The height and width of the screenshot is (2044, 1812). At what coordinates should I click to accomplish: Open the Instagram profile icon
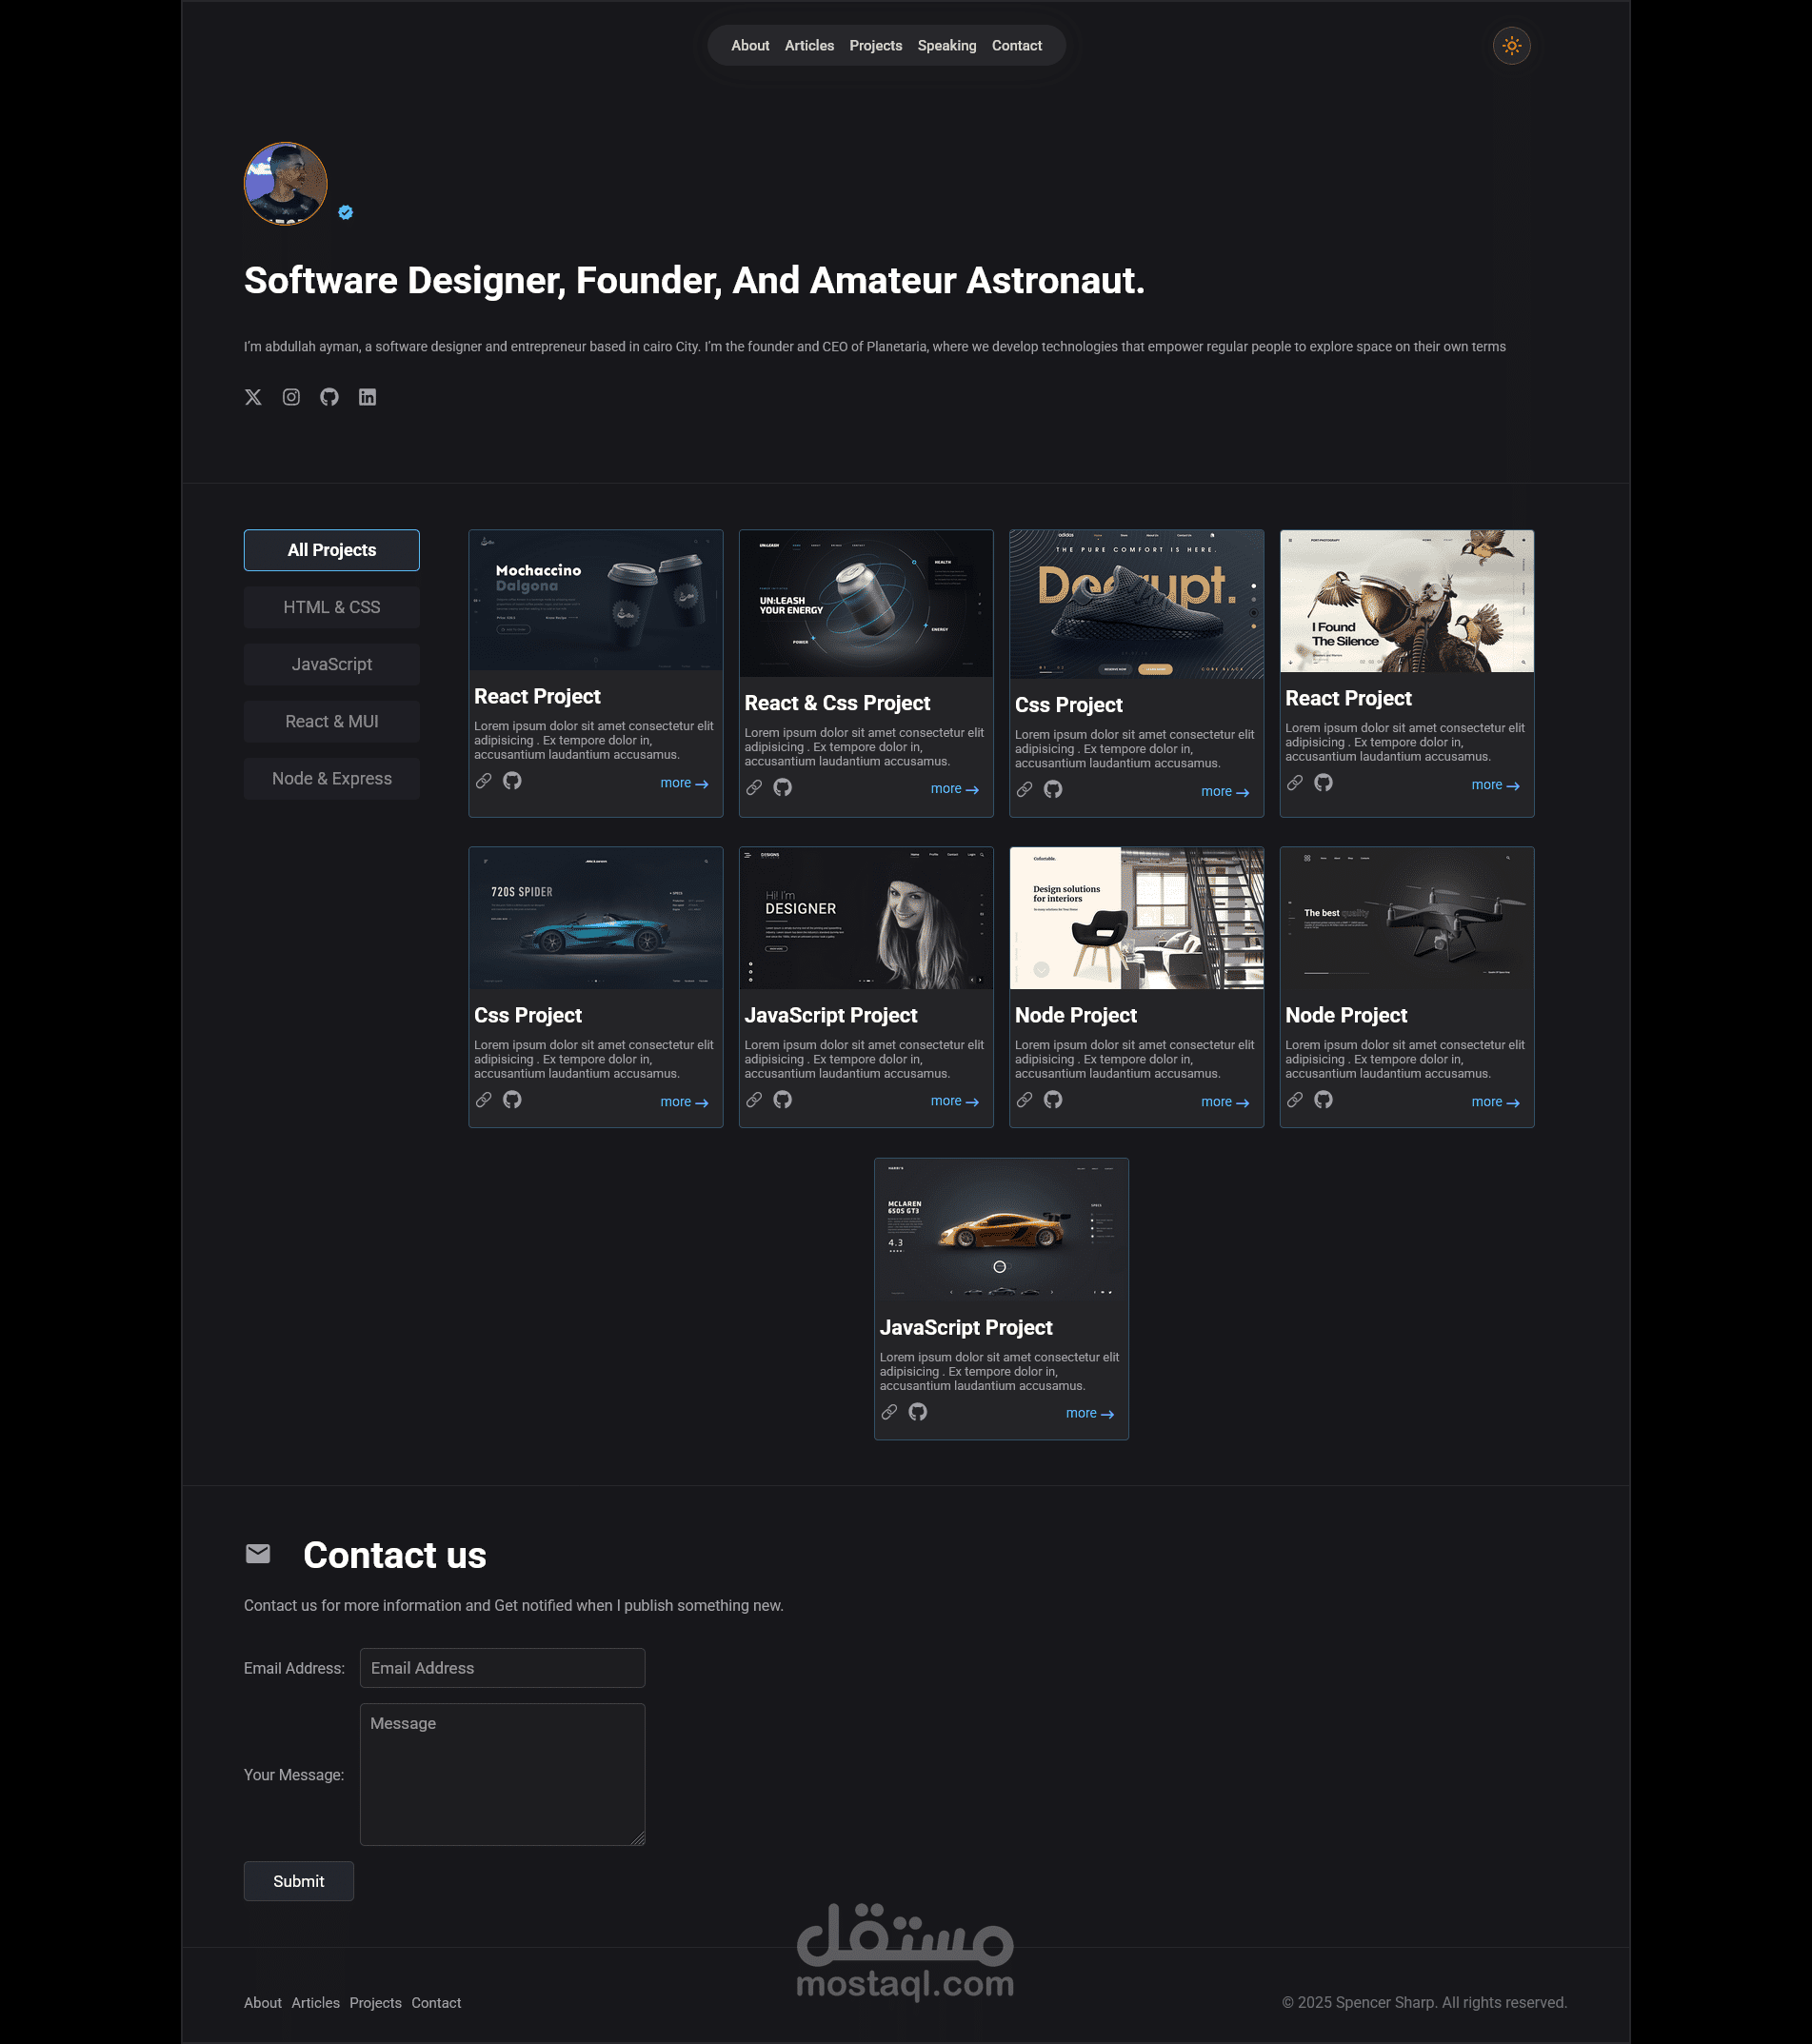coord(291,397)
